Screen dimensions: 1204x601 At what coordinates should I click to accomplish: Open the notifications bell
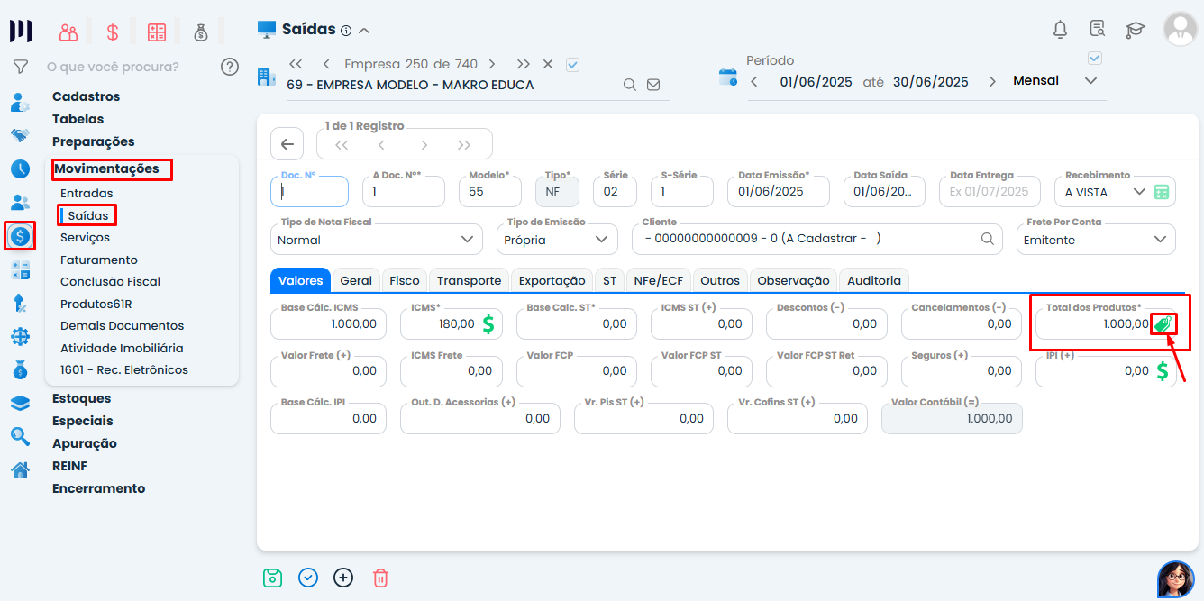pyautogui.click(x=1060, y=30)
